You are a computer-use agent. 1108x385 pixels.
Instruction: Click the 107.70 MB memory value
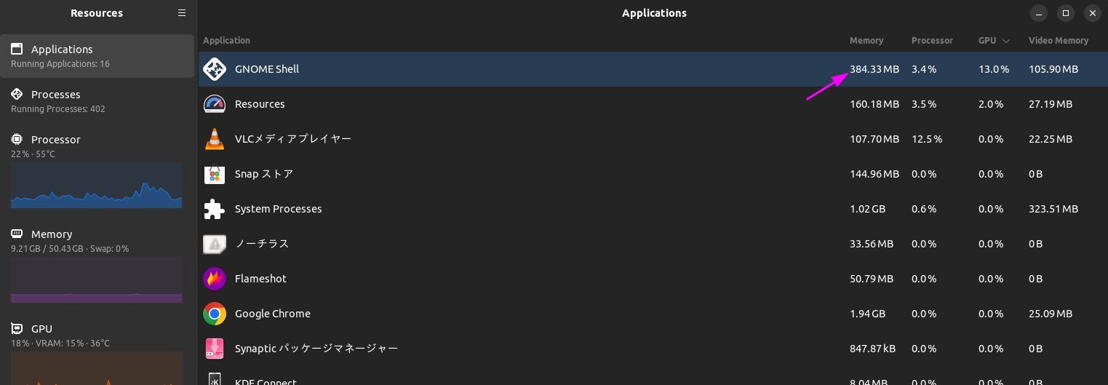[x=874, y=139]
